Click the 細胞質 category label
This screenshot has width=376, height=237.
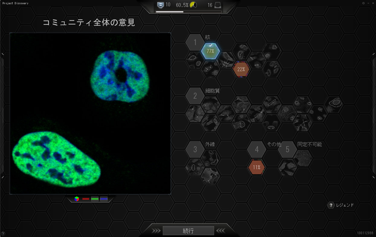pos(212,91)
